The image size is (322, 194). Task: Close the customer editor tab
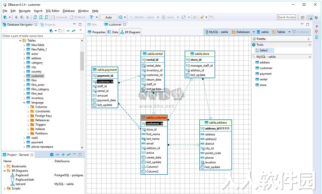(125, 25)
